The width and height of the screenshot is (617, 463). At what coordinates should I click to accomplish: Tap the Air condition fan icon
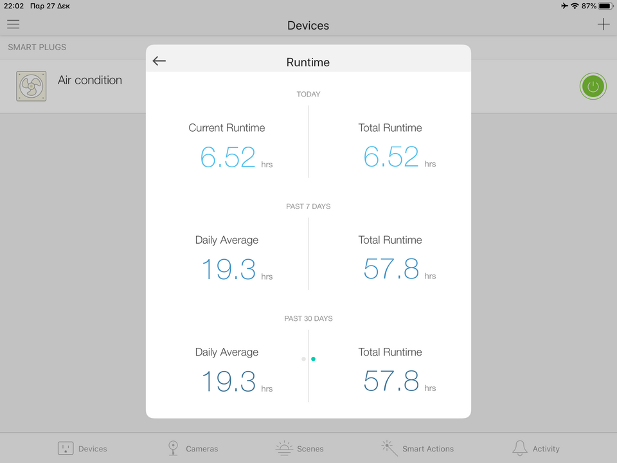pyautogui.click(x=31, y=86)
